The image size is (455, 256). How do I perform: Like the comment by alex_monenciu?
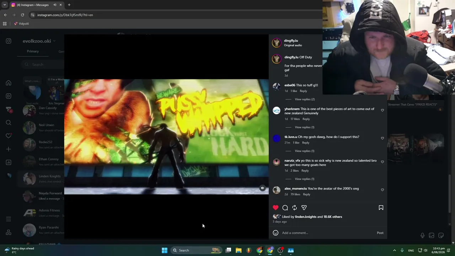(382, 190)
